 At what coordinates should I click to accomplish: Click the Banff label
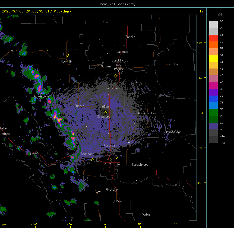(x=34, y=154)
